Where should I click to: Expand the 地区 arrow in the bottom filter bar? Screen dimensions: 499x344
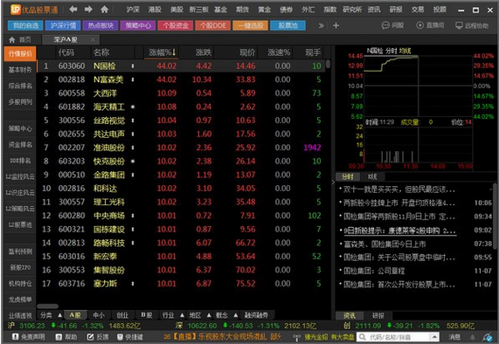tap(209, 315)
